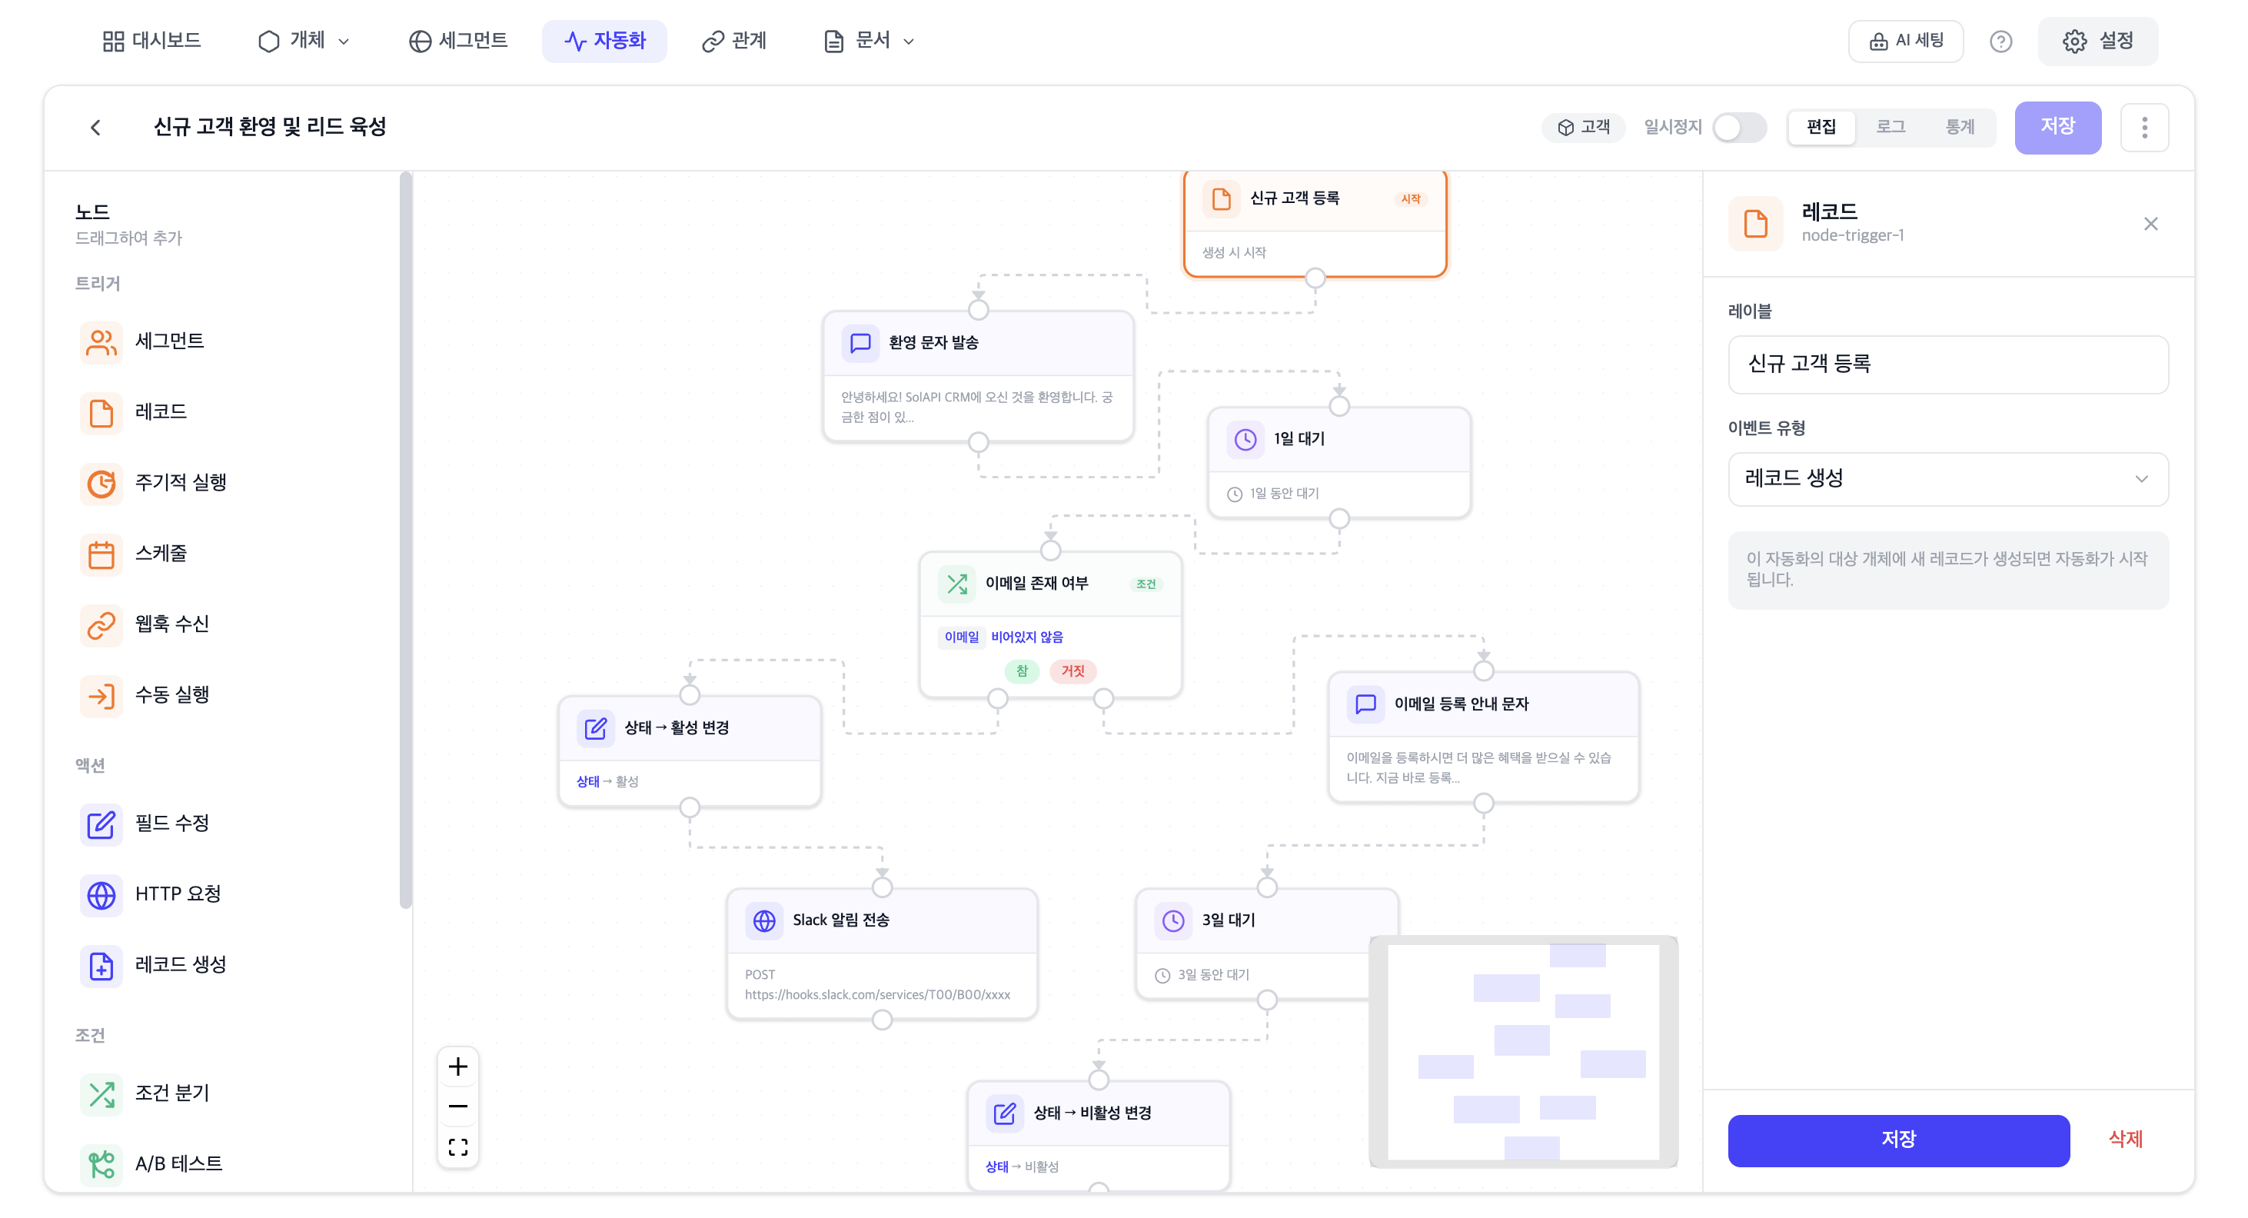The height and width of the screenshot is (1218, 2248).
Task: Open the canvas fullscreen control
Action: click(x=457, y=1146)
